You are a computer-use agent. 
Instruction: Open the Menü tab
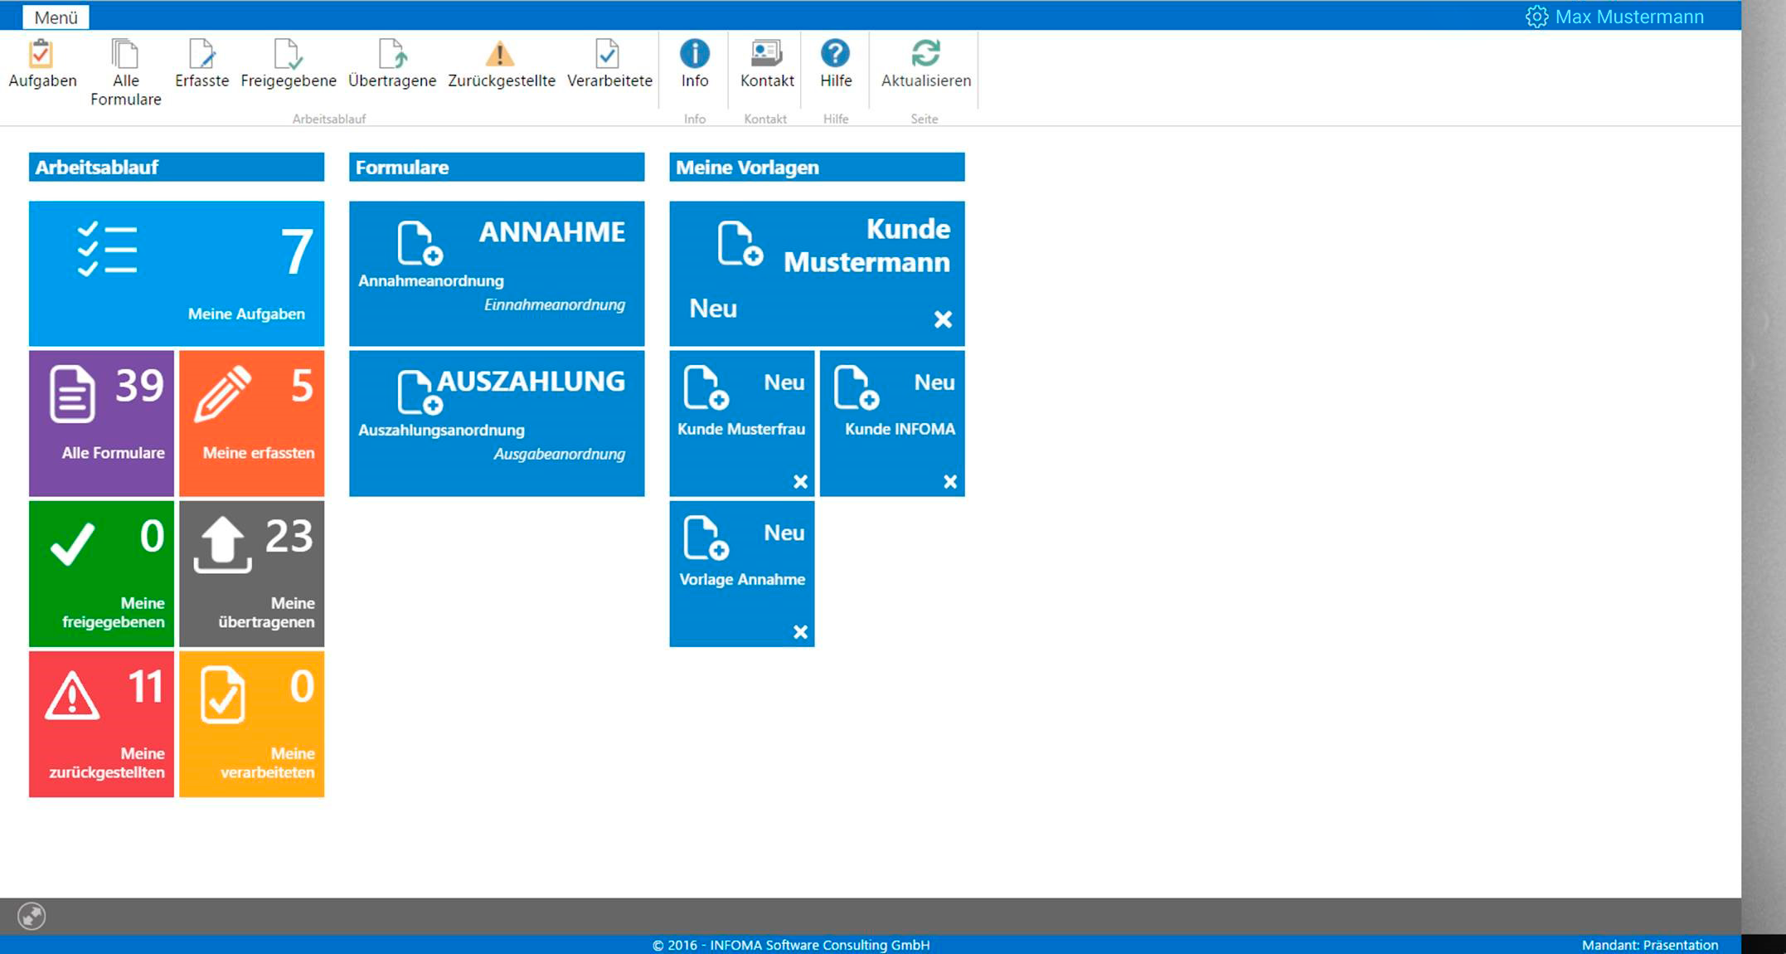pos(56,17)
